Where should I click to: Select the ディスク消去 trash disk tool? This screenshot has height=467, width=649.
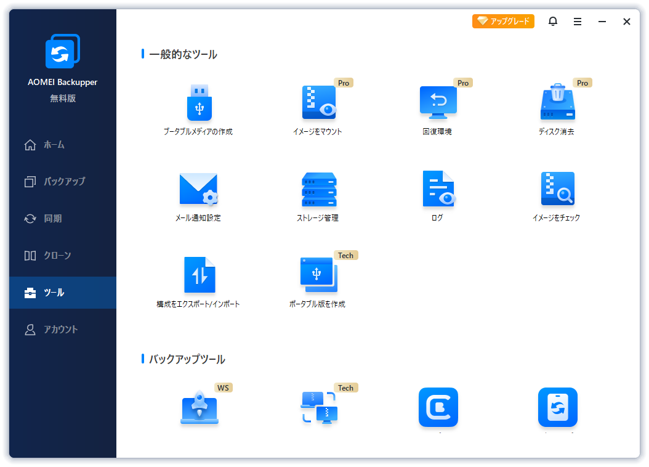pos(557,102)
